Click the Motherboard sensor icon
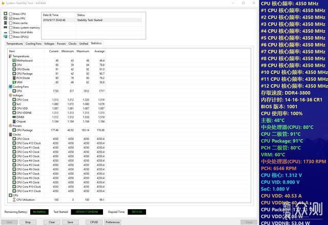The image size is (328, 225). click(x=14, y=60)
